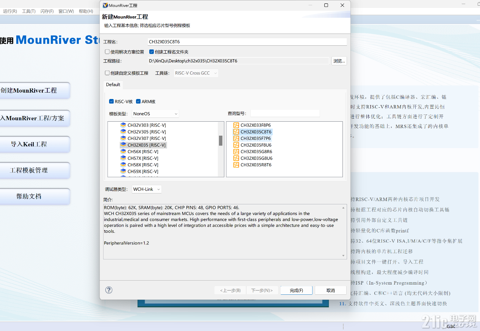The width and height of the screenshot is (480, 331).
Task: Select the CH32V305 [RISC-V] series icon
Action: [x=123, y=132]
